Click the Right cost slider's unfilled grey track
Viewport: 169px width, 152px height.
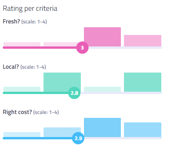point(123,138)
